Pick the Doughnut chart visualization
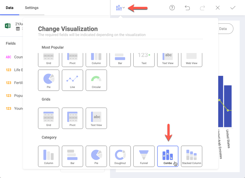This screenshot has height=178, width=245. pyautogui.click(x=120, y=156)
